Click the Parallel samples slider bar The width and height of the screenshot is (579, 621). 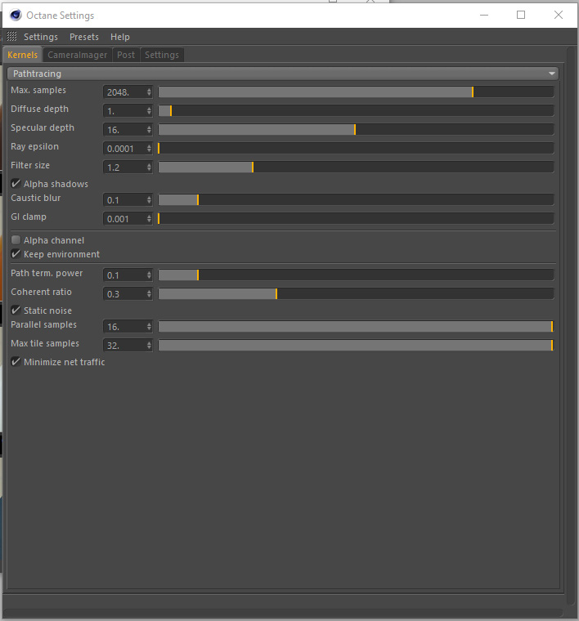[356, 327]
